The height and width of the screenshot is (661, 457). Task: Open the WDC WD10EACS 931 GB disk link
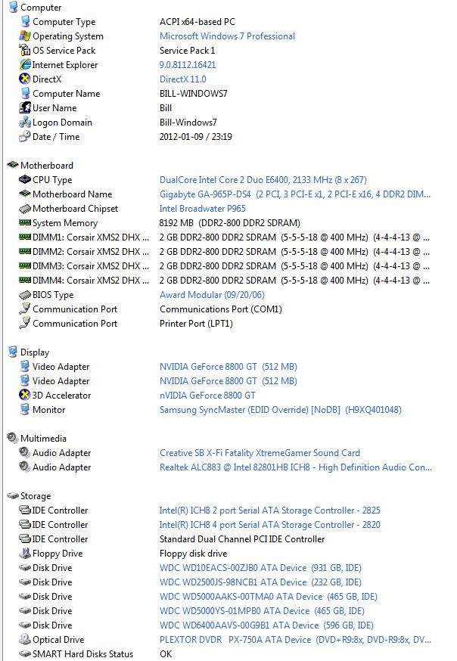260,568
